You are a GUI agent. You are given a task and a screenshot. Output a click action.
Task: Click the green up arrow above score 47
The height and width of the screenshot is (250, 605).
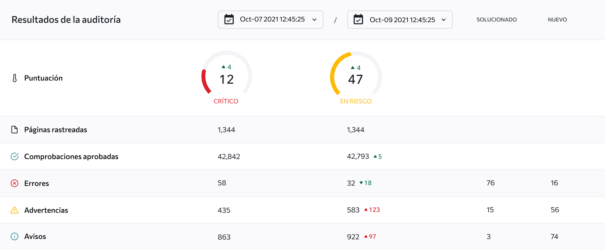click(x=353, y=67)
